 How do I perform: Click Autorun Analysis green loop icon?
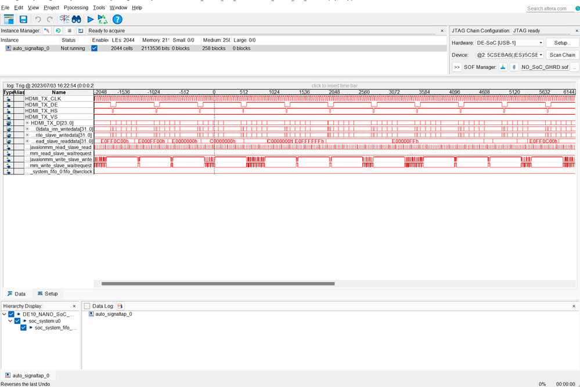click(58, 31)
